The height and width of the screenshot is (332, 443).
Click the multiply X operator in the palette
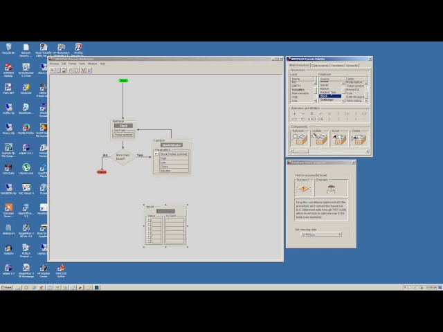312,113
